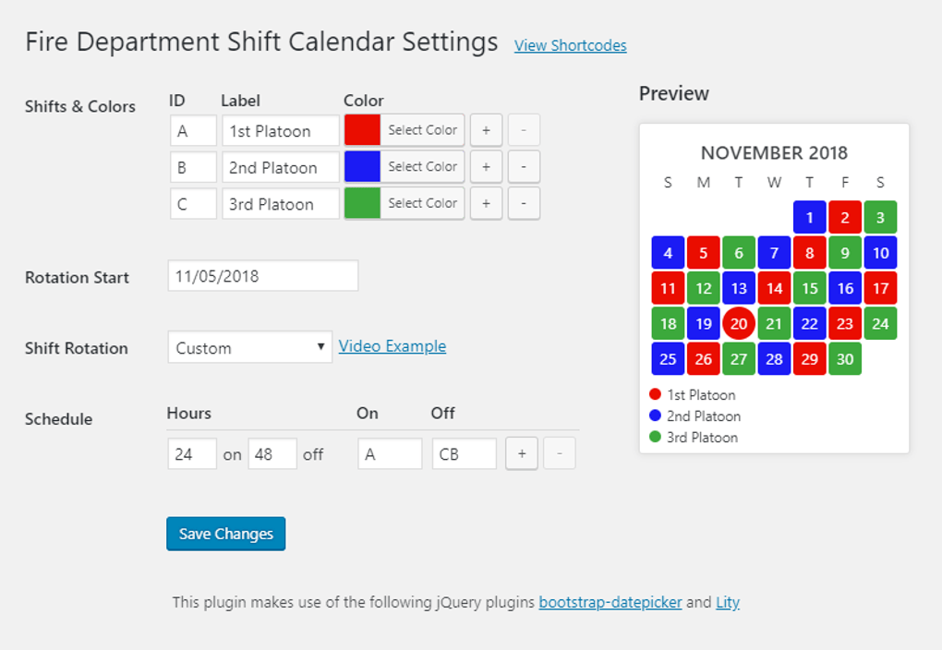Click the + button next to 1st Platoon row
Screen dimensions: 942x650
point(486,129)
